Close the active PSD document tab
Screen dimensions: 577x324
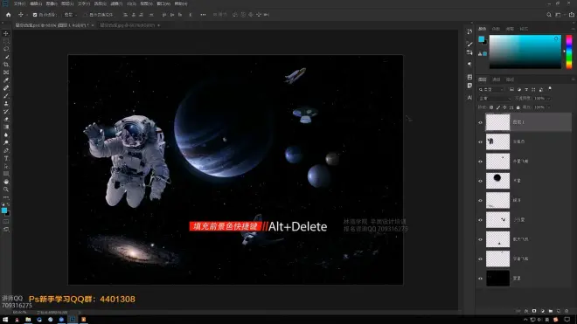tap(93, 25)
